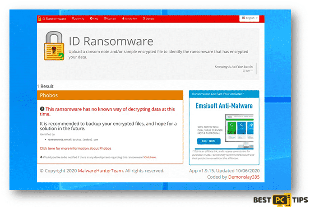
Task: Click here link to get notified
Action: pos(150,157)
